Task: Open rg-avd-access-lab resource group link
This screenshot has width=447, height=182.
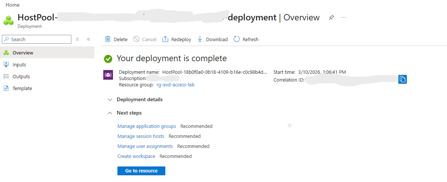Action: [x=175, y=85]
